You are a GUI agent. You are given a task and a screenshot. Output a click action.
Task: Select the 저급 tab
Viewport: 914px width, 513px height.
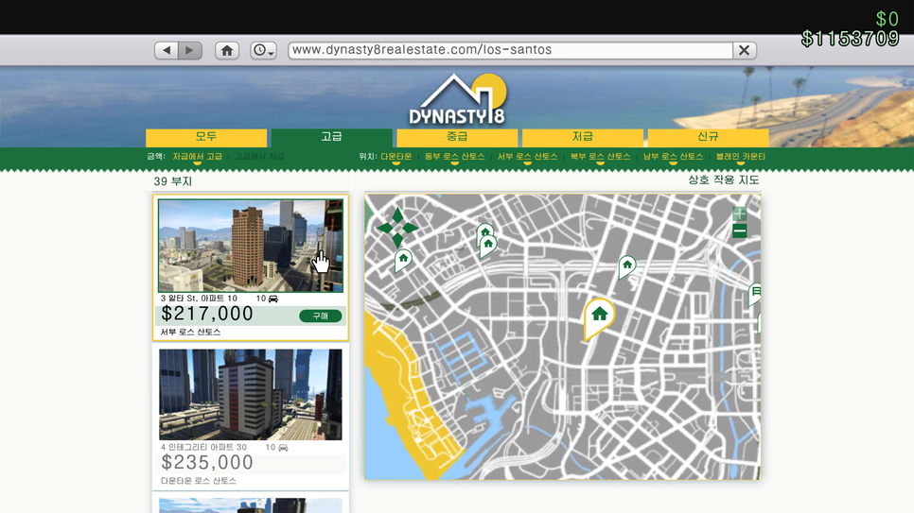tap(582, 137)
